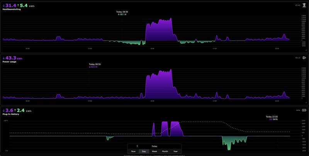Switch to the Week view

tap(154, 151)
